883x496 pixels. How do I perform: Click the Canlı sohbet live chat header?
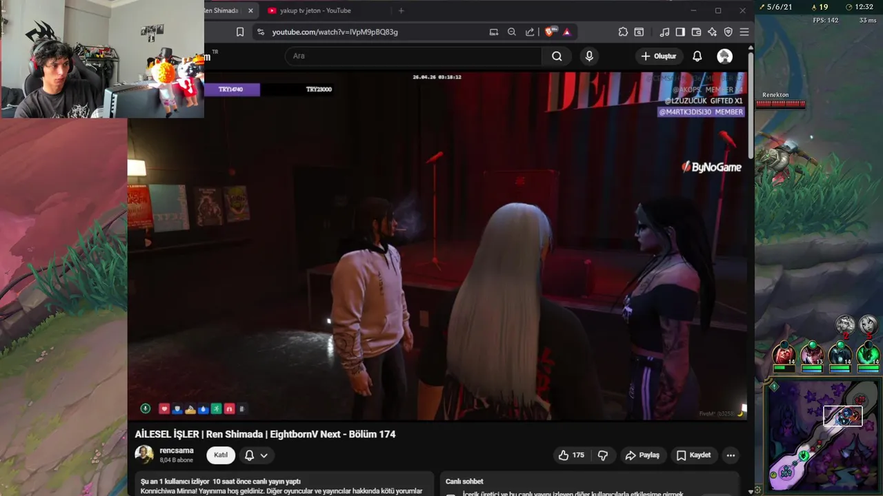click(x=464, y=482)
